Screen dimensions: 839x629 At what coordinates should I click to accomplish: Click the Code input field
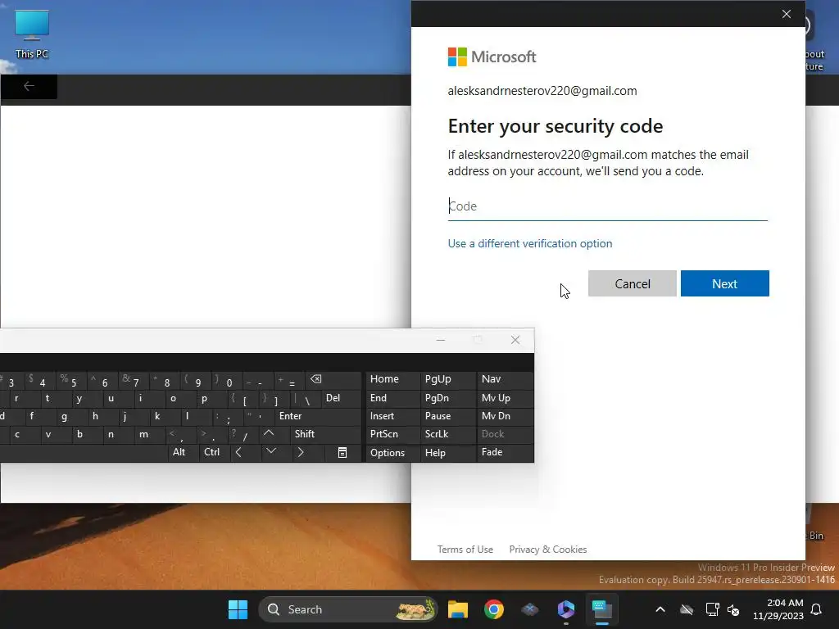click(607, 206)
